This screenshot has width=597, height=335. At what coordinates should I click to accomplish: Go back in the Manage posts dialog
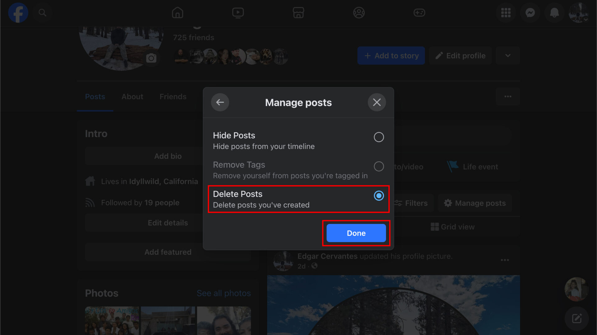pyautogui.click(x=220, y=102)
